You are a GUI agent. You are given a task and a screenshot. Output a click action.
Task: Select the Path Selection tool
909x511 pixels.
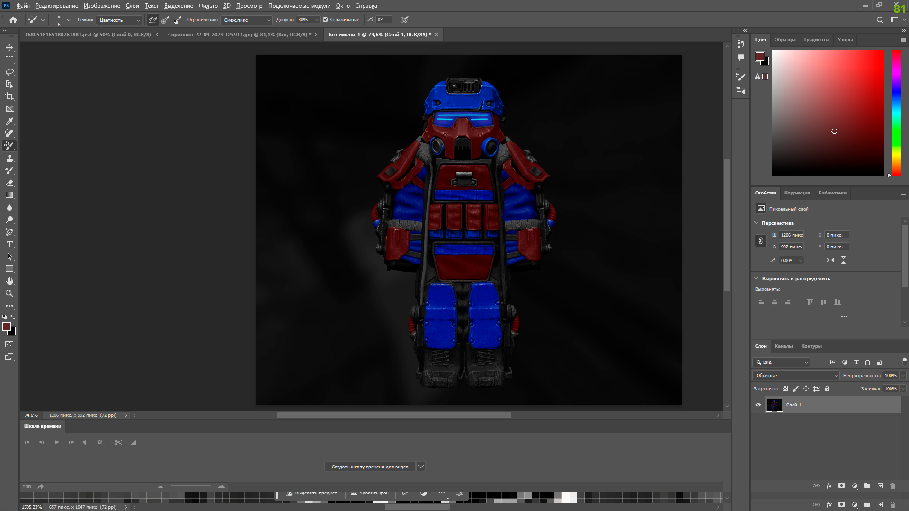click(x=9, y=256)
